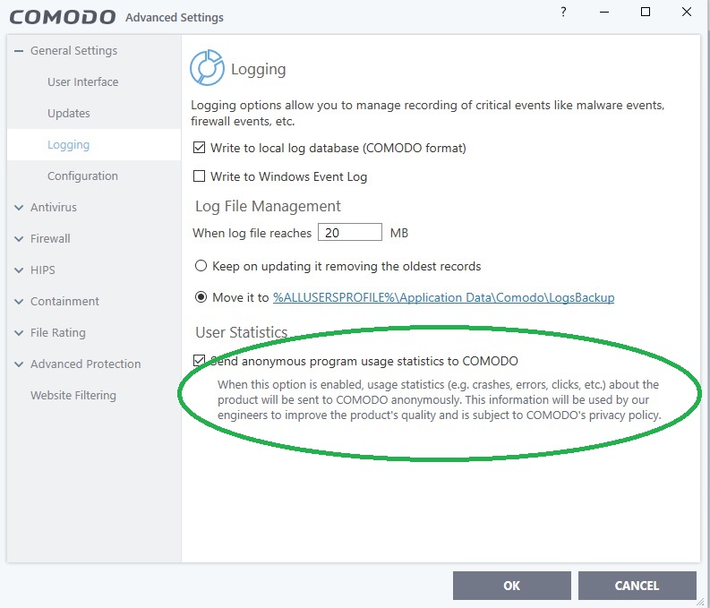The width and height of the screenshot is (710, 608).
Task: Expand the Containment section
Action: (x=19, y=302)
